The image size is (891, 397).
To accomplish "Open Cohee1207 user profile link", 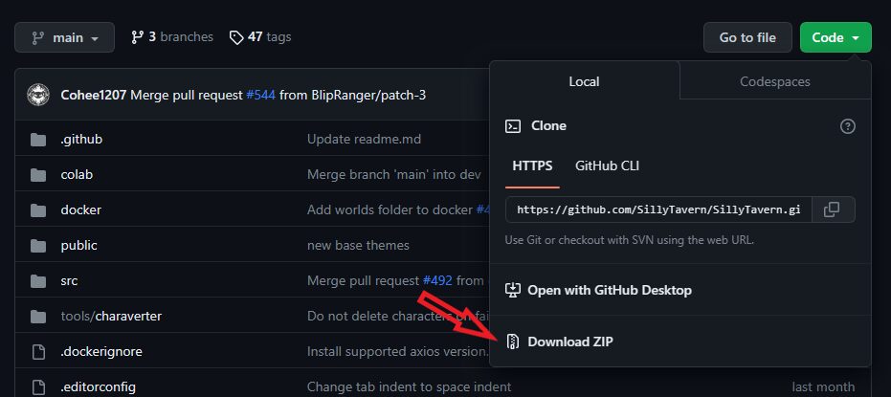I will [x=93, y=95].
